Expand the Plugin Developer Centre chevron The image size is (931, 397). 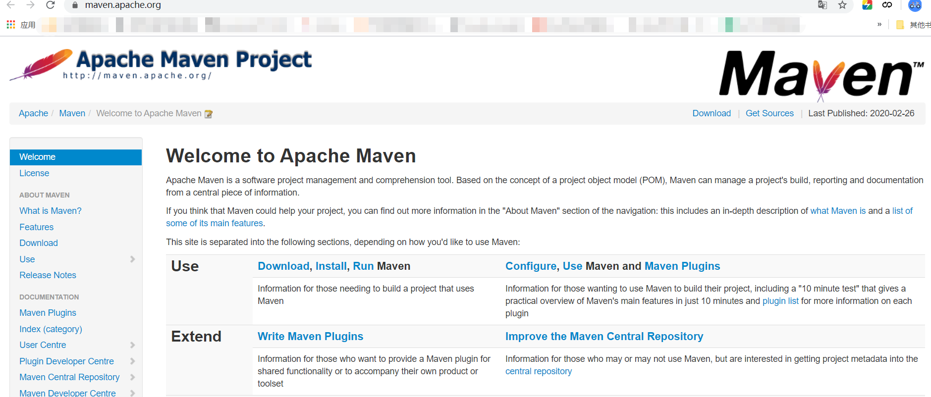point(132,361)
